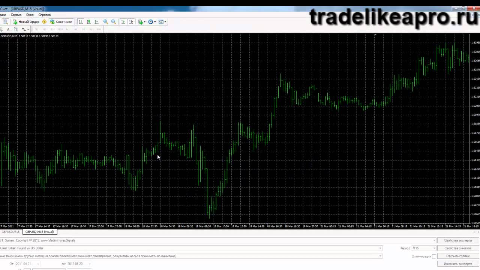Click the clock periods icon
This screenshot has height=270, width=480.
coord(151,22)
